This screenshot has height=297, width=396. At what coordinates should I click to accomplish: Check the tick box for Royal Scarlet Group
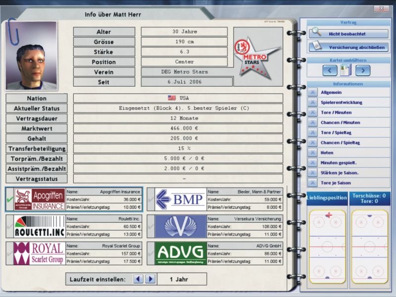pyautogui.click(x=10, y=253)
